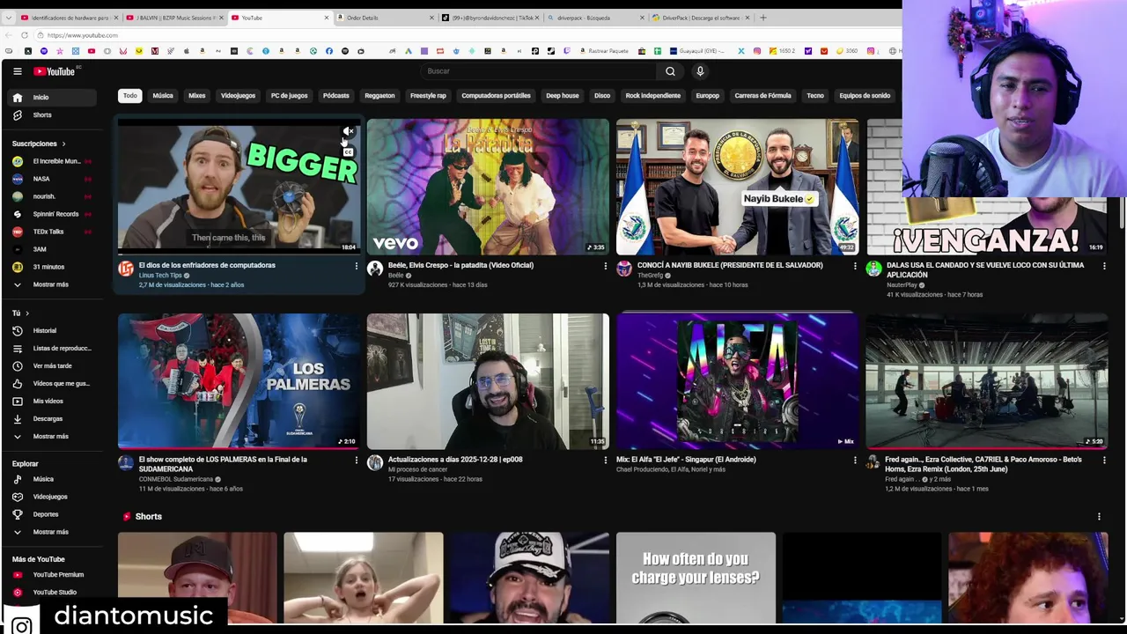The height and width of the screenshot is (634, 1127).
Task: Open the Beéle La Patadita thumbnail
Action: pyautogui.click(x=488, y=187)
